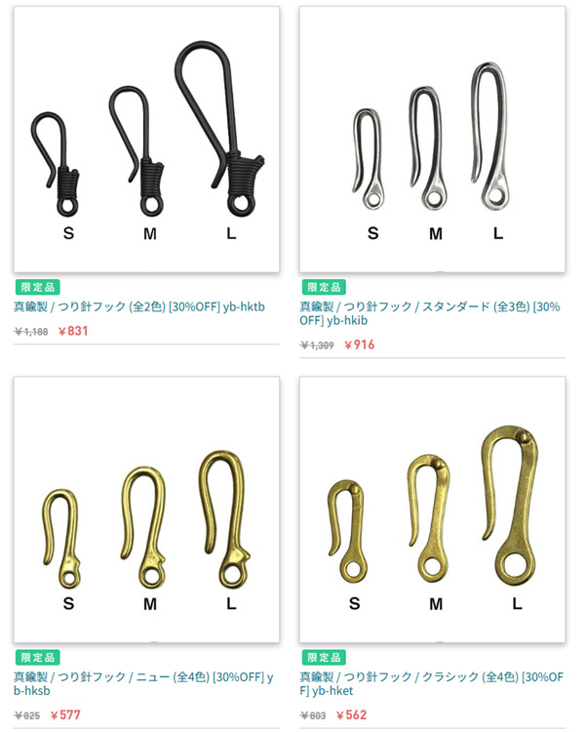Open the yb-hkib standard hook title link

pyautogui.click(x=430, y=313)
